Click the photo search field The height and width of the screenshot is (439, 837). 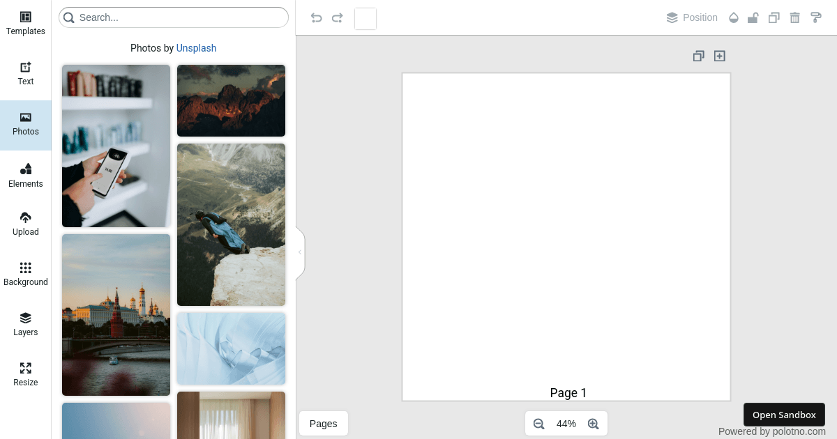[x=174, y=17]
